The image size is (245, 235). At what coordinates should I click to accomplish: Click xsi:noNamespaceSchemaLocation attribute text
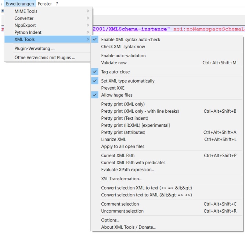tap(209, 29)
